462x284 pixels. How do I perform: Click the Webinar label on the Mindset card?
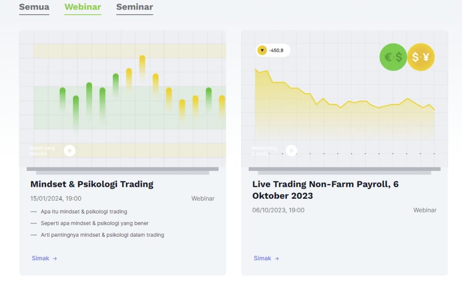click(x=203, y=198)
